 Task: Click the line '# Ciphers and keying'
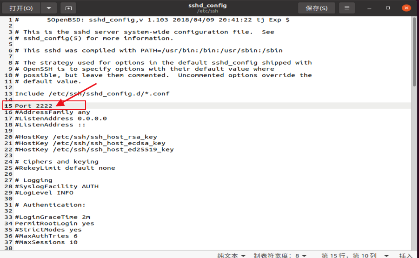(x=57, y=162)
